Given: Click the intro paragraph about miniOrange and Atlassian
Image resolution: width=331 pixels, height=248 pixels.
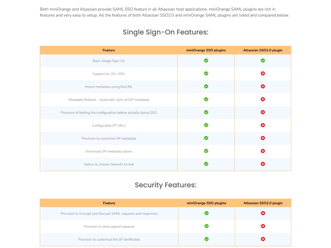Looking at the screenshot, I should (x=165, y=12).
